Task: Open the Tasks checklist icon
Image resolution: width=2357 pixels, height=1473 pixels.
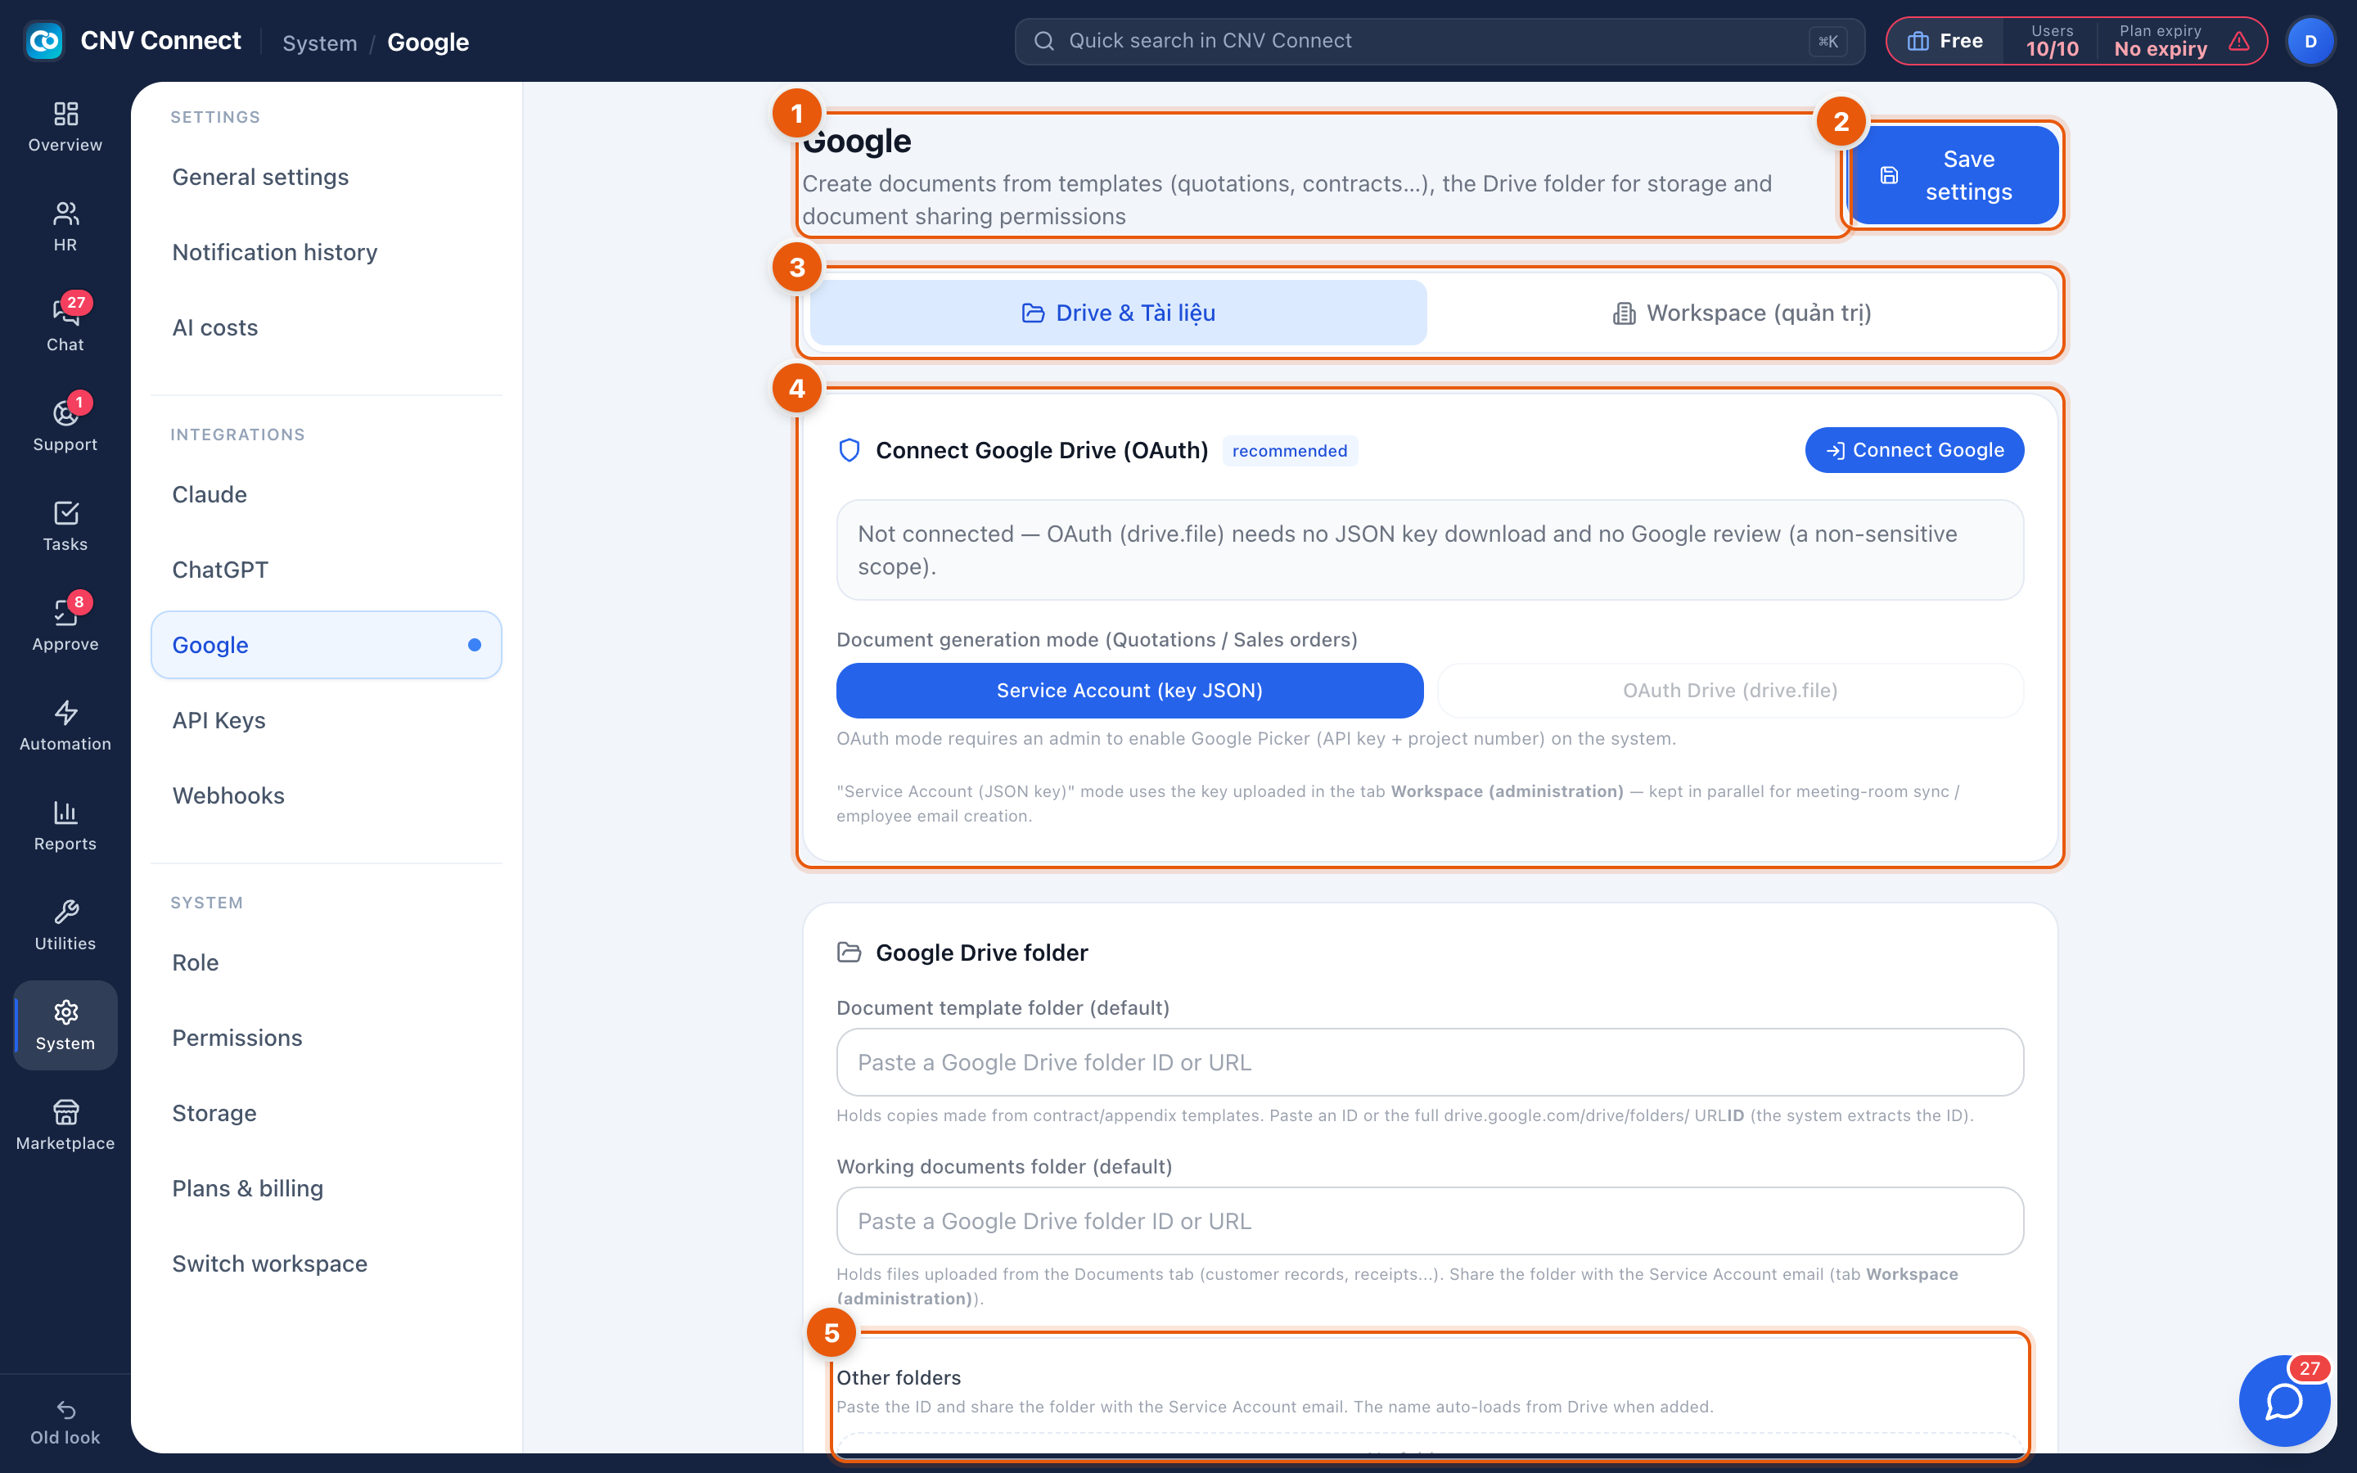Action: (x=65, y=513)
